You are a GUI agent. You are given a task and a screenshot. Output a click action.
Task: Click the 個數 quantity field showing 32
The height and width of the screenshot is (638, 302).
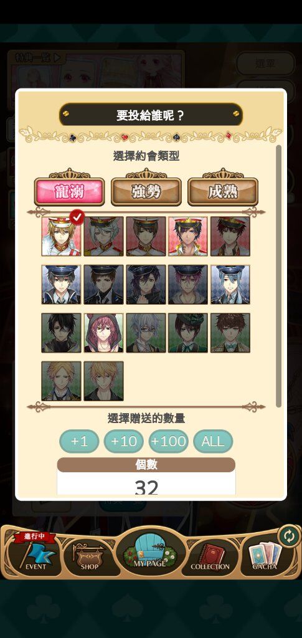point(146,483)
